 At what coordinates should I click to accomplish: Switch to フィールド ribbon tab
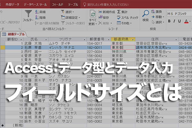[x=58, y=4]
